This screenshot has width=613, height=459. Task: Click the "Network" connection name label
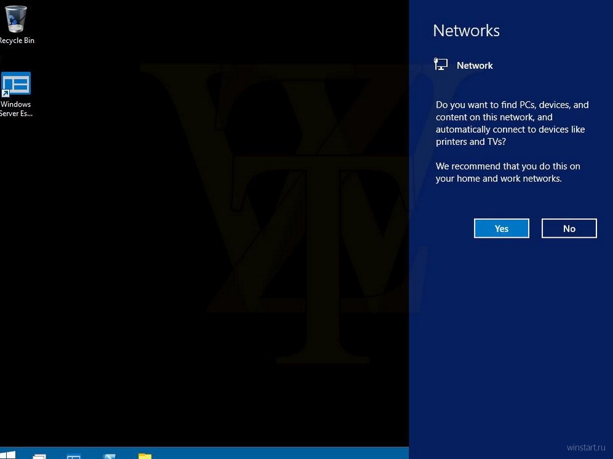475,66
